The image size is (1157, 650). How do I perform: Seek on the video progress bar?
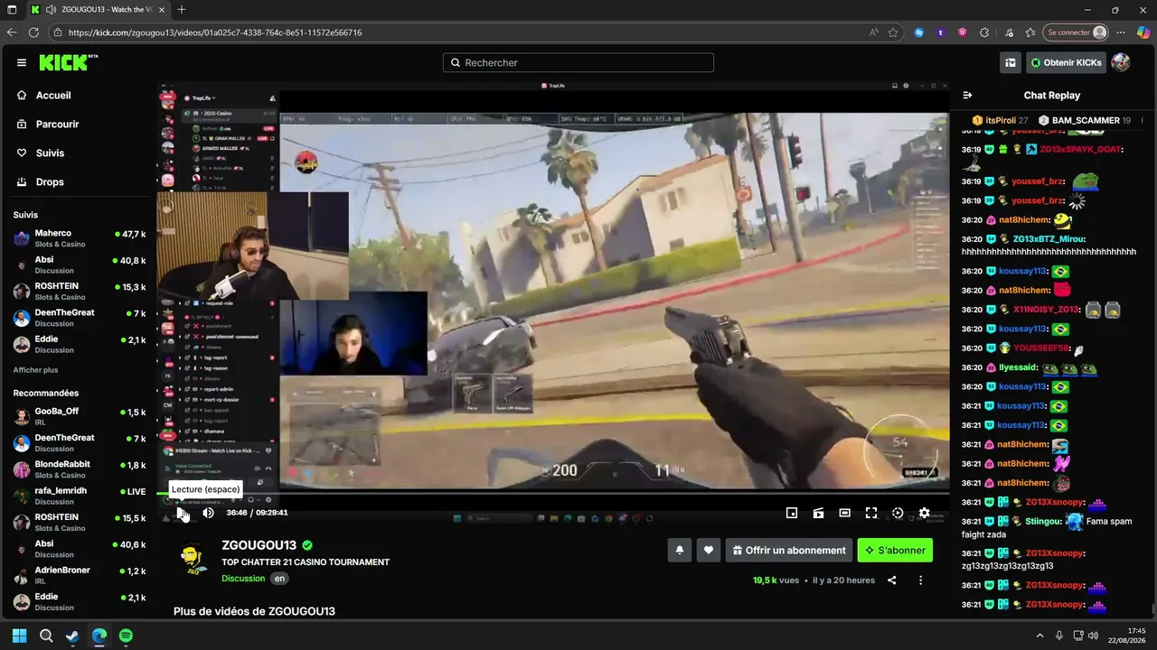(553, 493)
